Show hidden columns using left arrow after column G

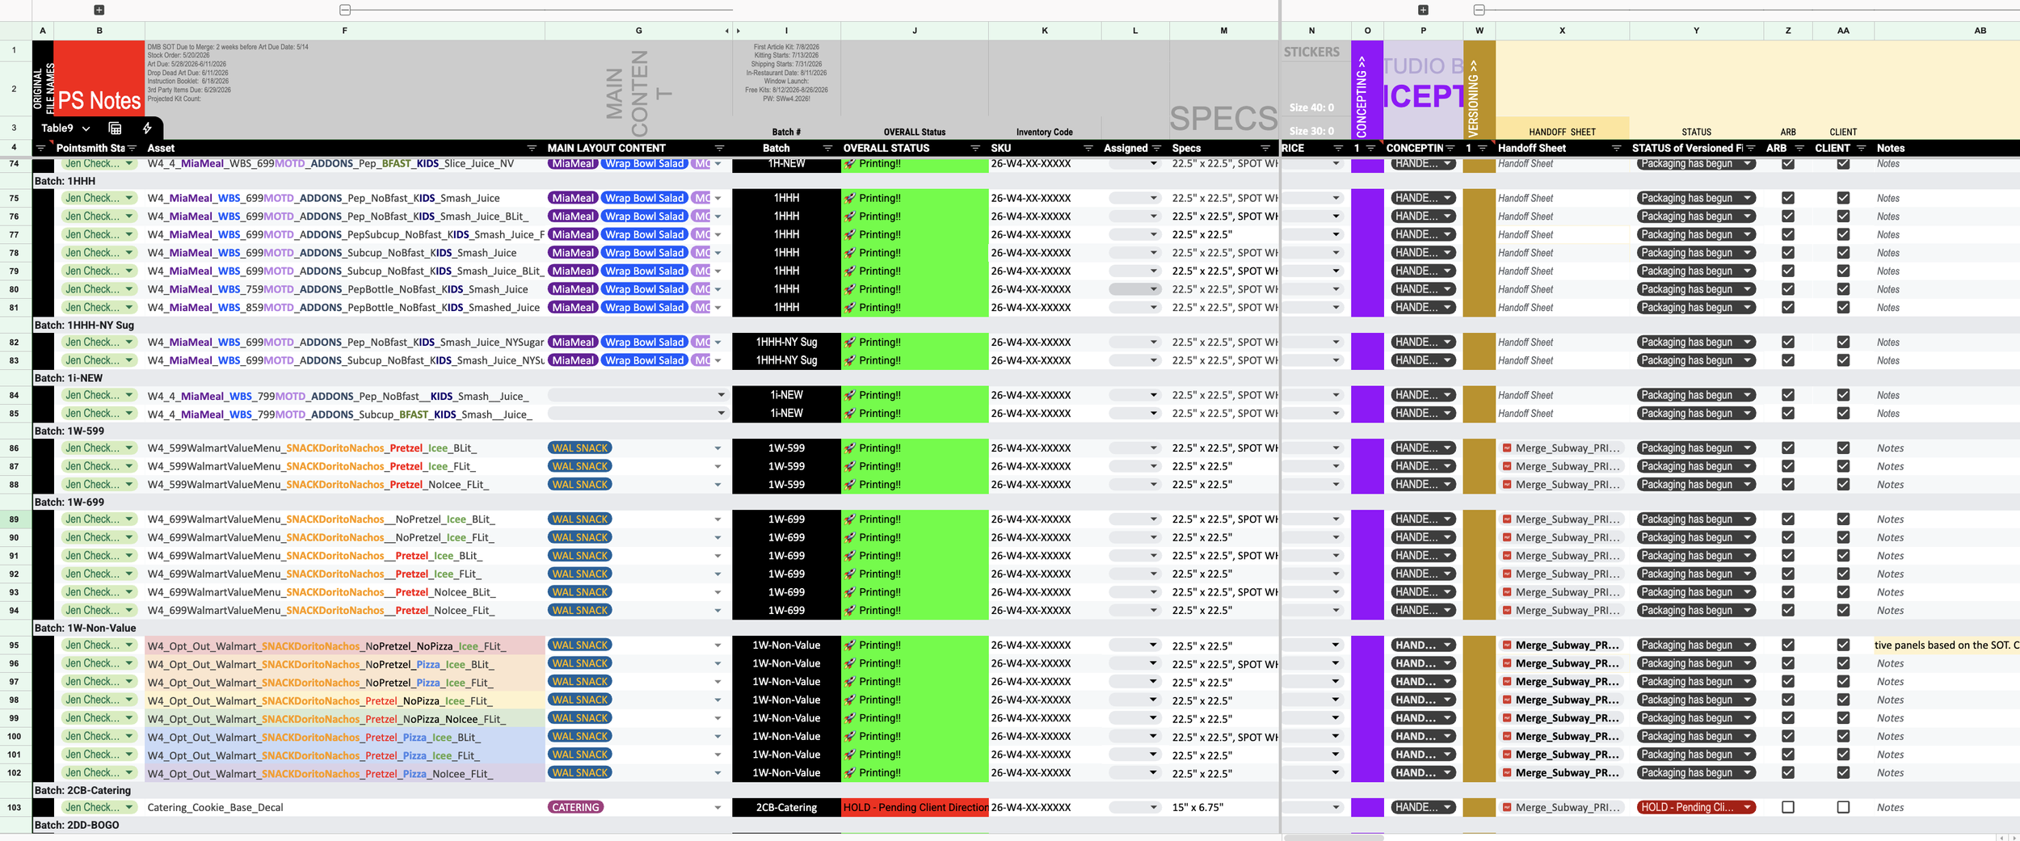726,31
